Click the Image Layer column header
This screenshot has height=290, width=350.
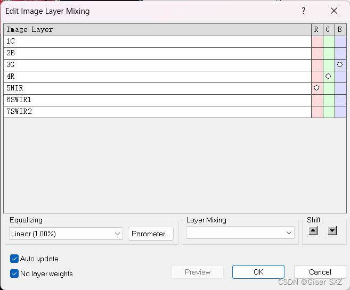[x=158, y=30]
